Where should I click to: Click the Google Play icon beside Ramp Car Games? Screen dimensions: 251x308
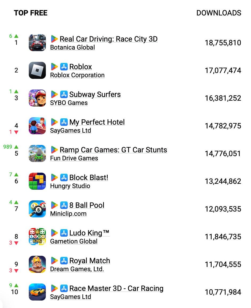click(55, 150)
